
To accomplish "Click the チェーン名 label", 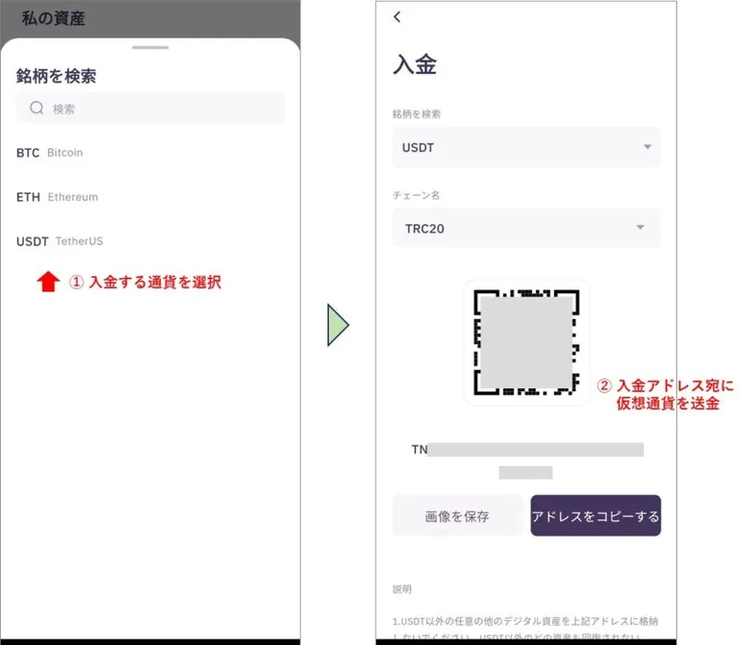I will (x=416, y=195).
